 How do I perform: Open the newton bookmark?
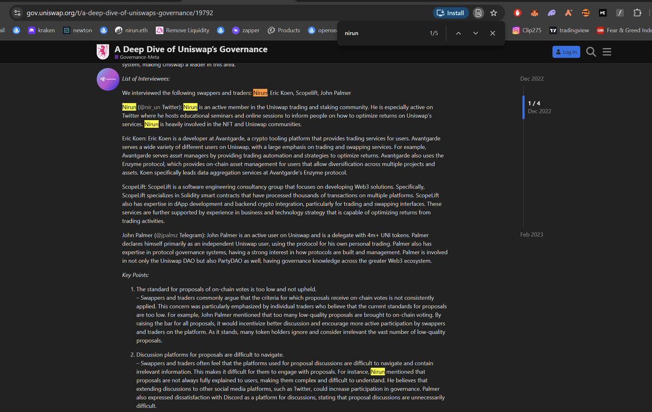[78, 30]
